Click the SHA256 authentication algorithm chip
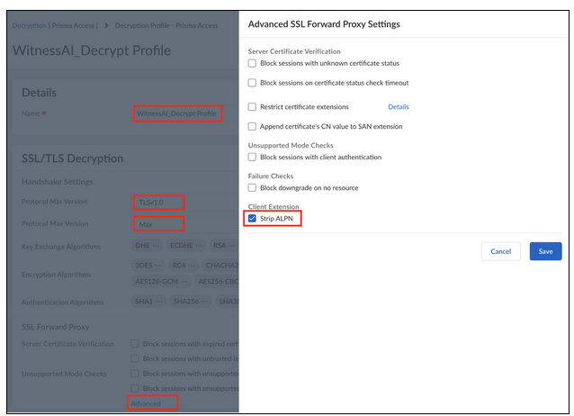Screen dimensions: 574x416 point(191,302)
